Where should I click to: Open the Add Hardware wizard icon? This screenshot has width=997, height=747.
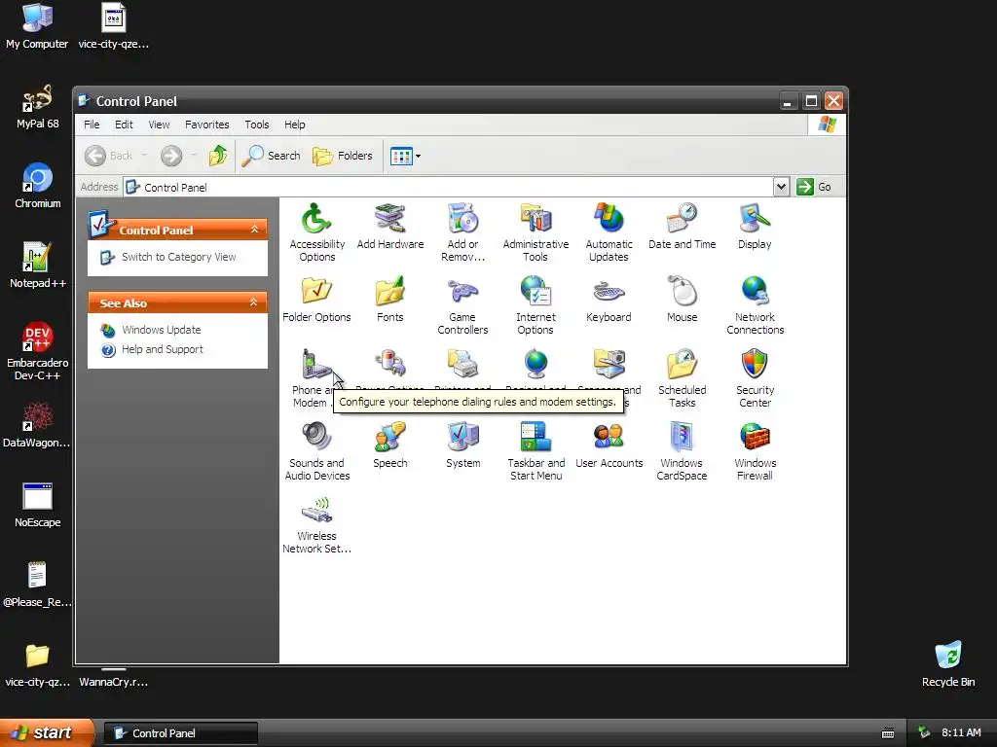(x=389, y=219)
